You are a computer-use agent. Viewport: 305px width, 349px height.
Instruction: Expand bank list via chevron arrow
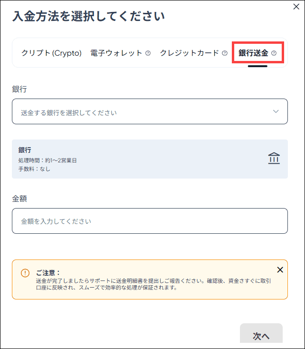point(276,111)
